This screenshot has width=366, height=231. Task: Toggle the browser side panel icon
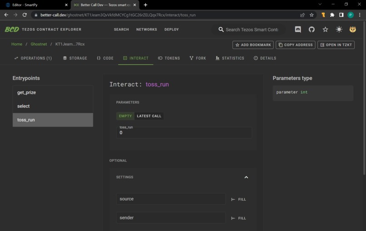341,15
